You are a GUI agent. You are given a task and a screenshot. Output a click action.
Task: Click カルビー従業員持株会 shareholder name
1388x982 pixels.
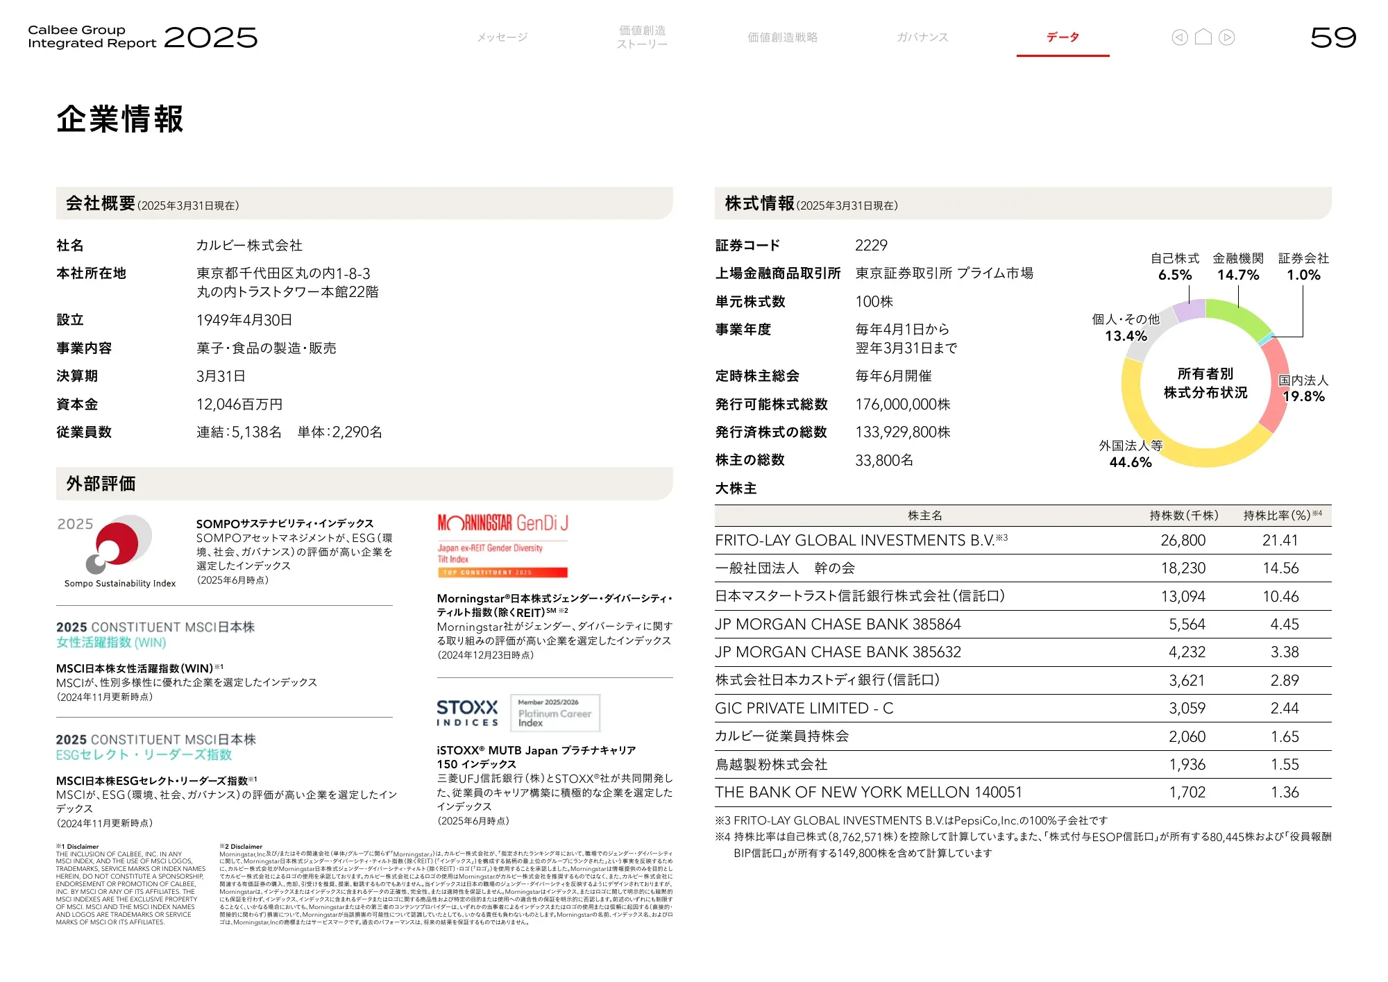pos(782,736)
